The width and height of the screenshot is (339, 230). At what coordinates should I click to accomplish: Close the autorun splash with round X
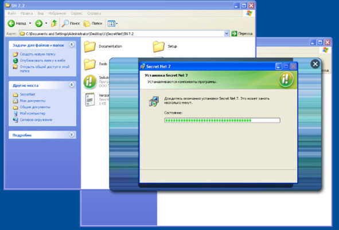pos(315,64)
